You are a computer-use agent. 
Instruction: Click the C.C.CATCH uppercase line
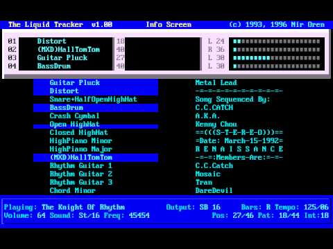click(x=214, y=107)
